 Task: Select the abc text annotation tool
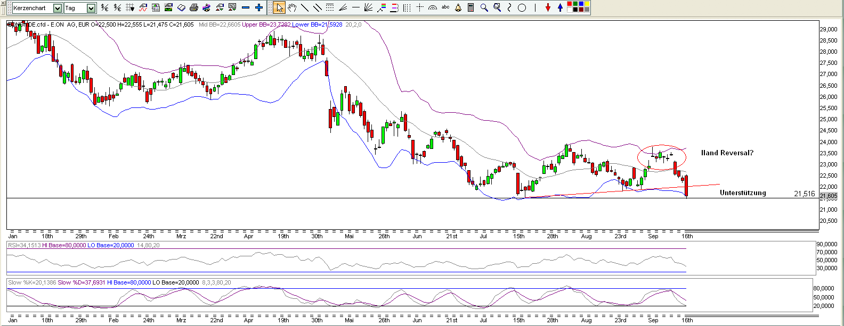pos(445,7)
